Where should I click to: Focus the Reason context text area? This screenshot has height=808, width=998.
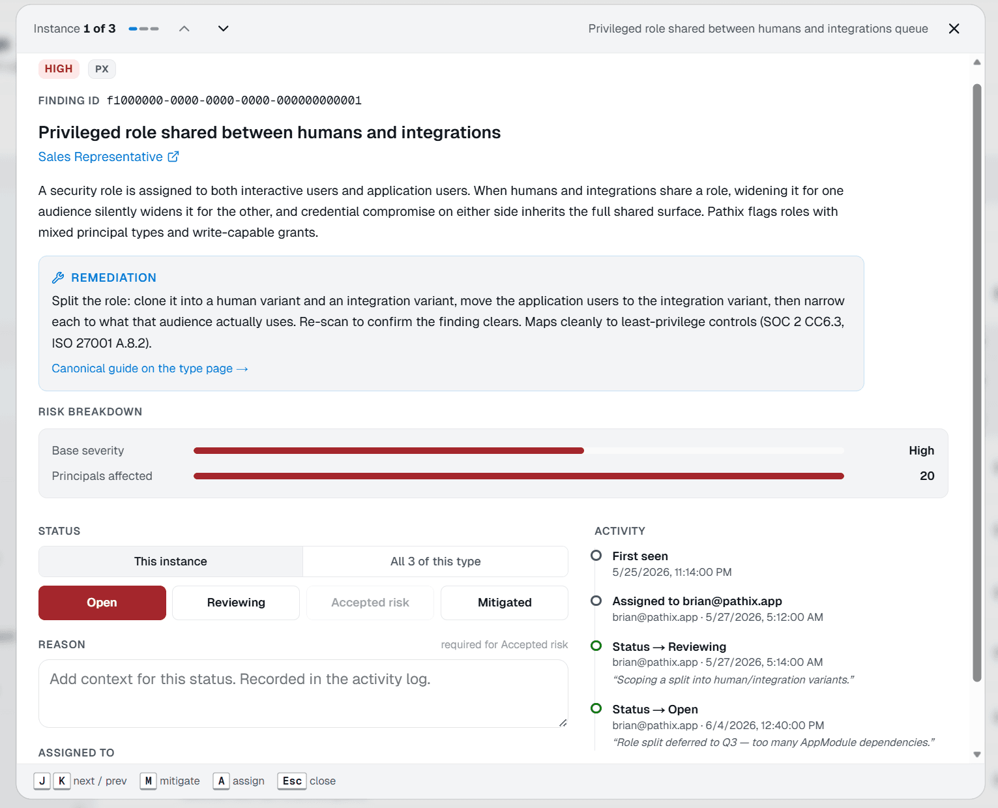pos(303,693)
